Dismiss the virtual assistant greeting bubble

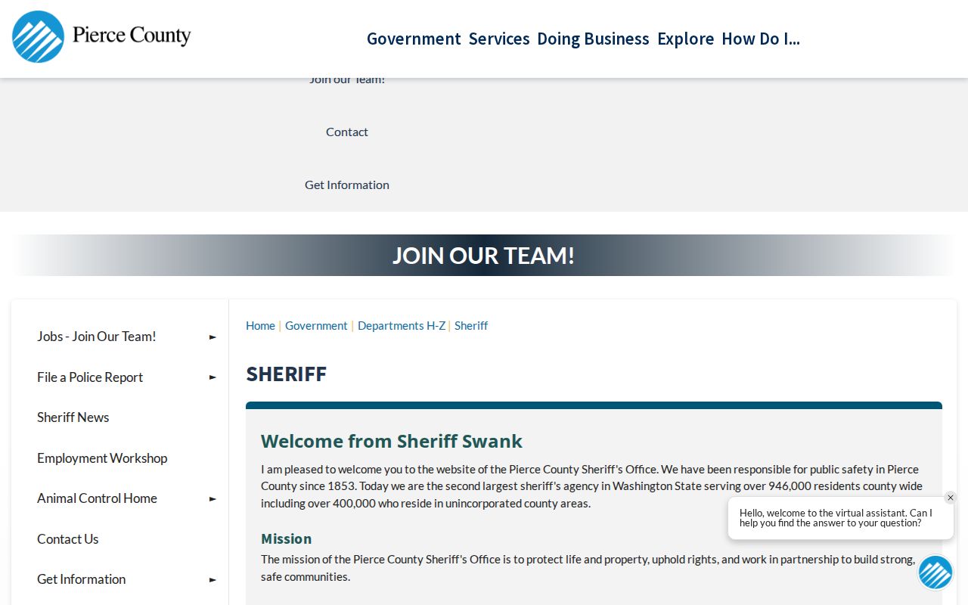[x=951, y=498]
